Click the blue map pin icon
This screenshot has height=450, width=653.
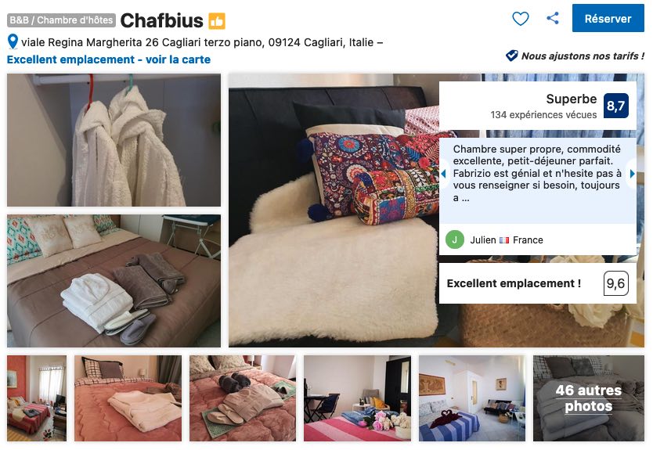click(x=13, y=42)
